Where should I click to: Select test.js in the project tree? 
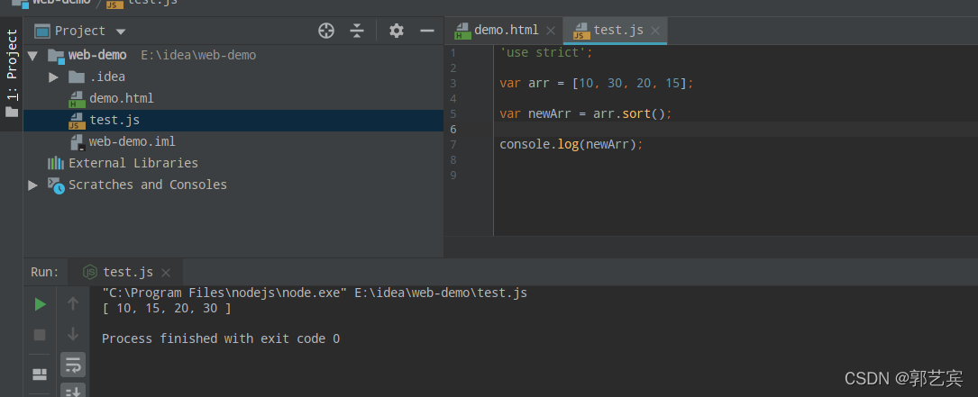(x=114, y=120)
